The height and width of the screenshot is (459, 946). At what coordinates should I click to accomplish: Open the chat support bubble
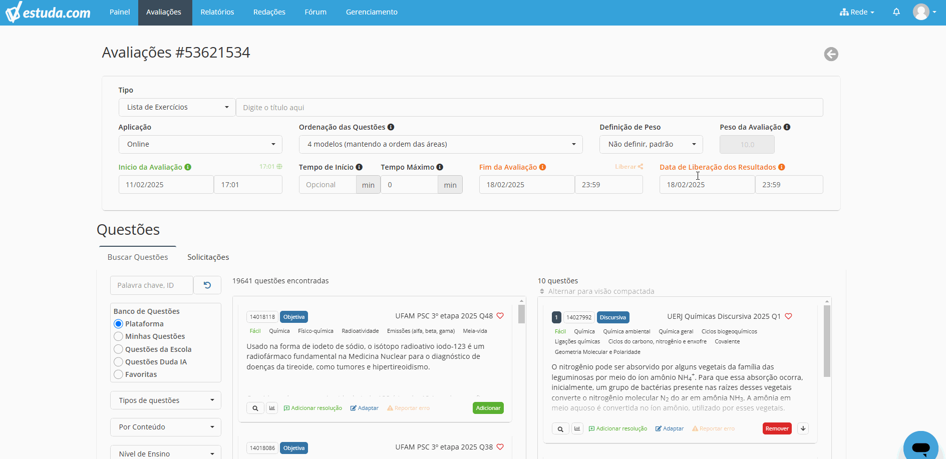(920, 446)
